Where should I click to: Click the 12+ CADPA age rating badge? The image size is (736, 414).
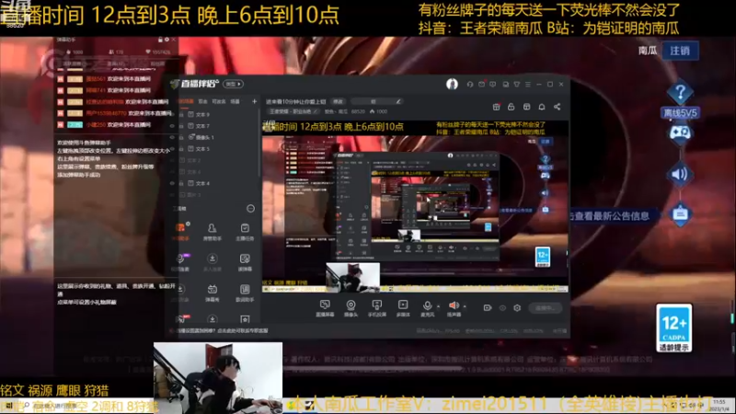(674, 328)
